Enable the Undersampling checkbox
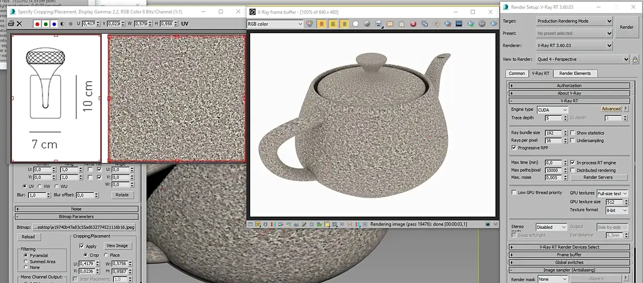Image resolution: width=643 pixels, height=283 pixels. [x=573, y=140]
